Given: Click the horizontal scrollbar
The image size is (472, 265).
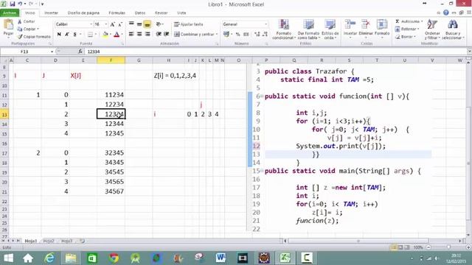Looking at the screenshot, I should point(358,241).
